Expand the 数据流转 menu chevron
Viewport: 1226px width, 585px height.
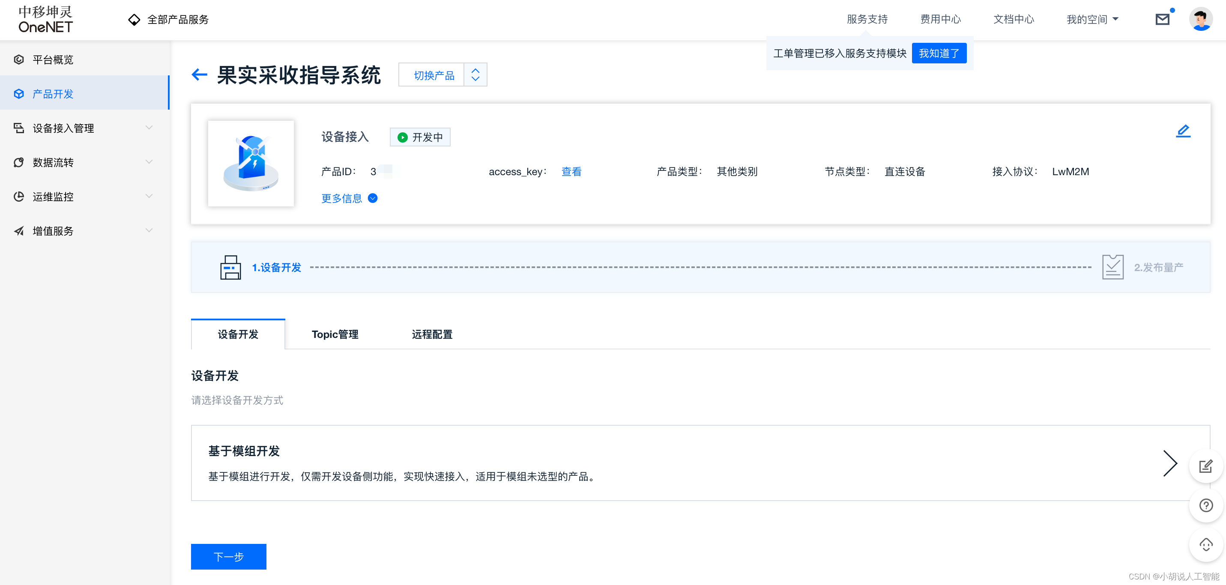point(149,162)
